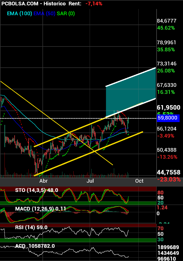Click the EMA (100) indicator label

tap(19, 14)
